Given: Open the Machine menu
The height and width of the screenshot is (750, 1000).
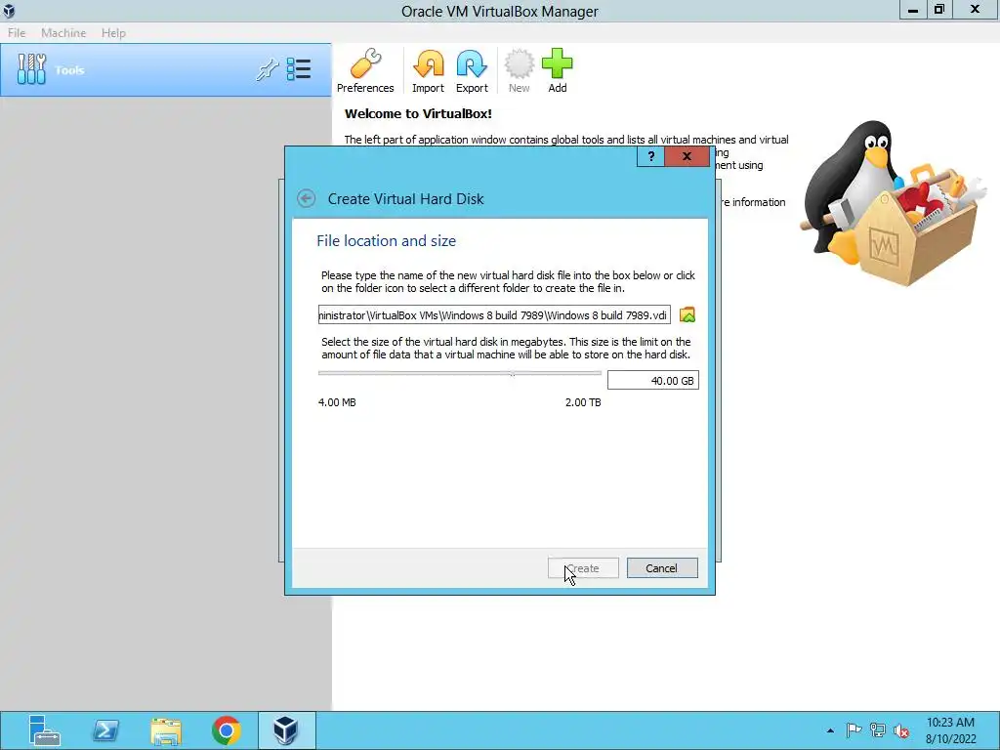Looking at the screenshot, I should 63,32.
